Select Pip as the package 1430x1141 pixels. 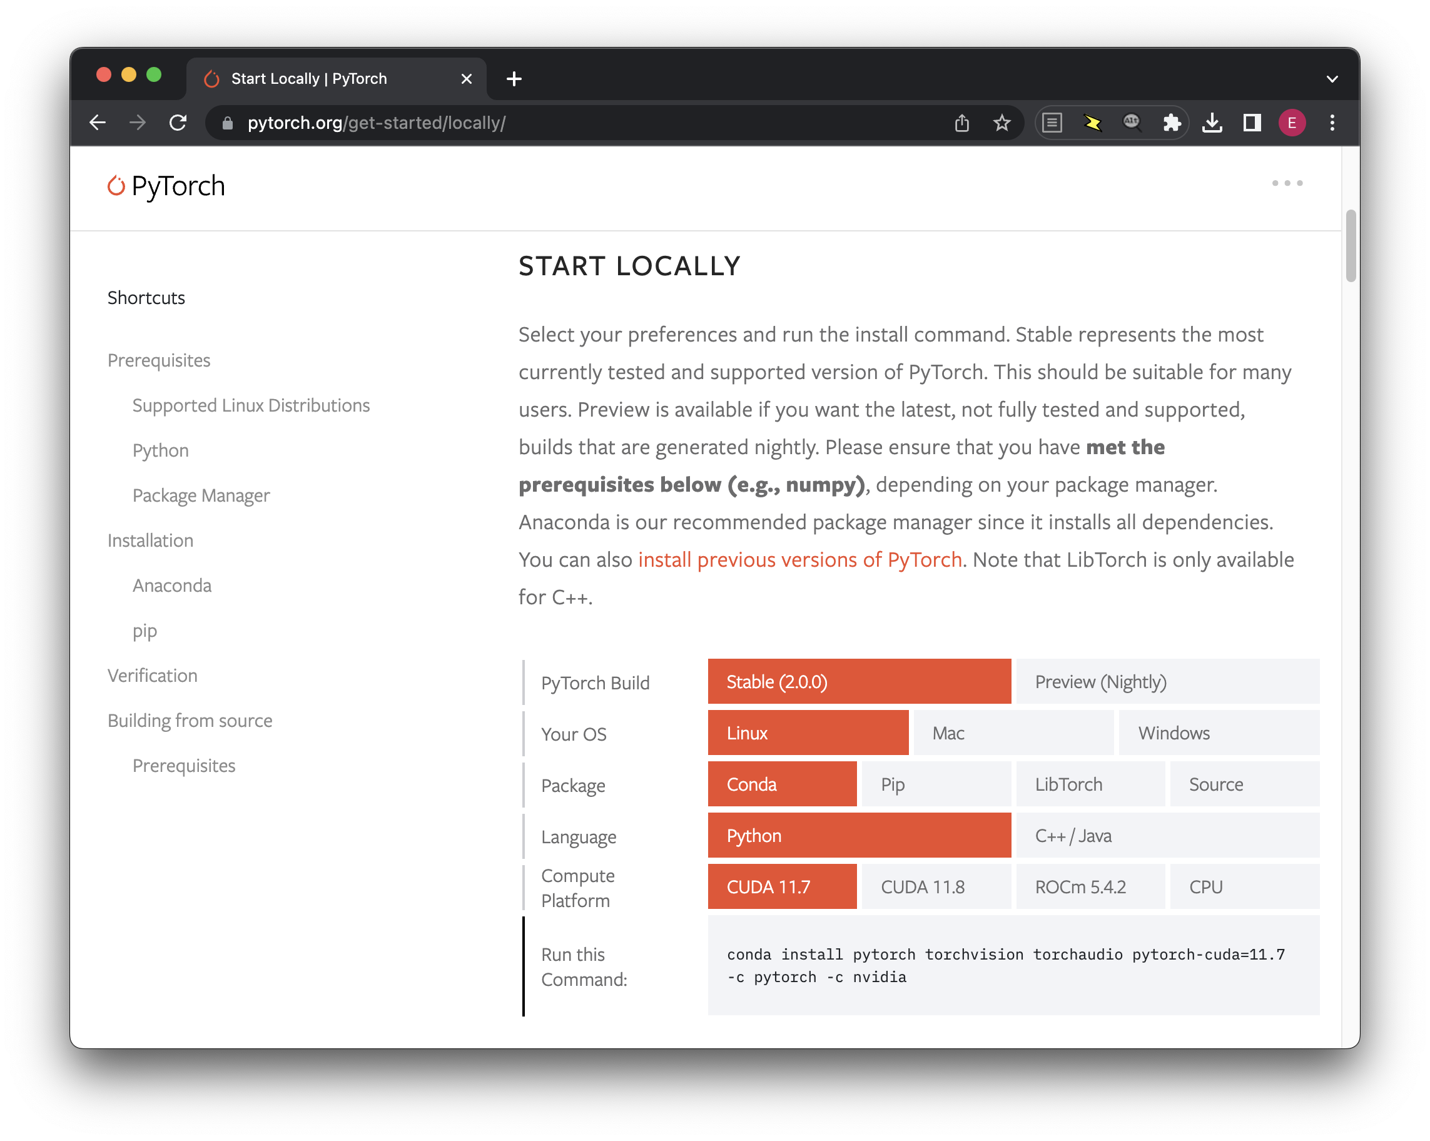tap(936, 783)
